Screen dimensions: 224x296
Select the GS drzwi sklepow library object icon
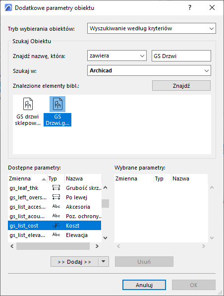click(x=28, y=104)
